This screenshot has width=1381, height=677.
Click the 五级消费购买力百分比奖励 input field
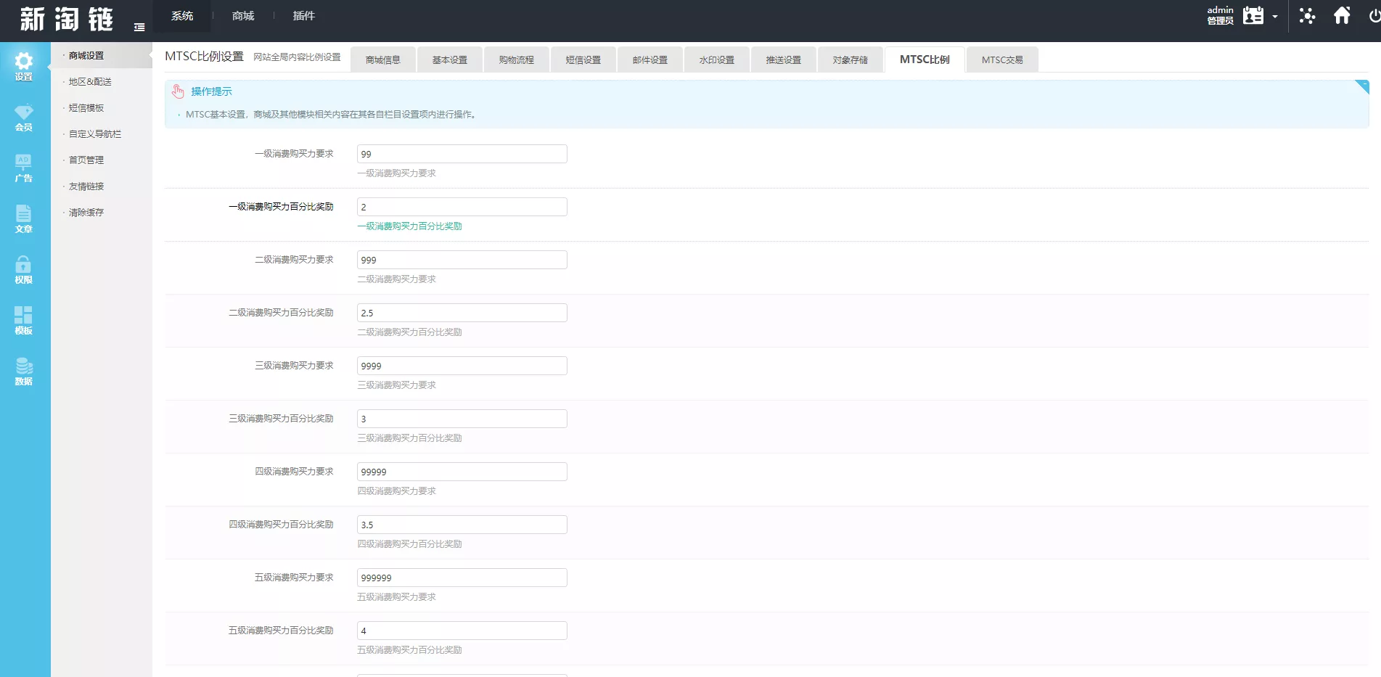462,631
